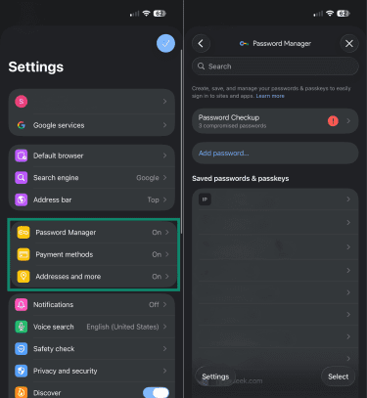Tap the Payment methods card icon
This screenshot has width=367, height=398.
tap(23, 254)
